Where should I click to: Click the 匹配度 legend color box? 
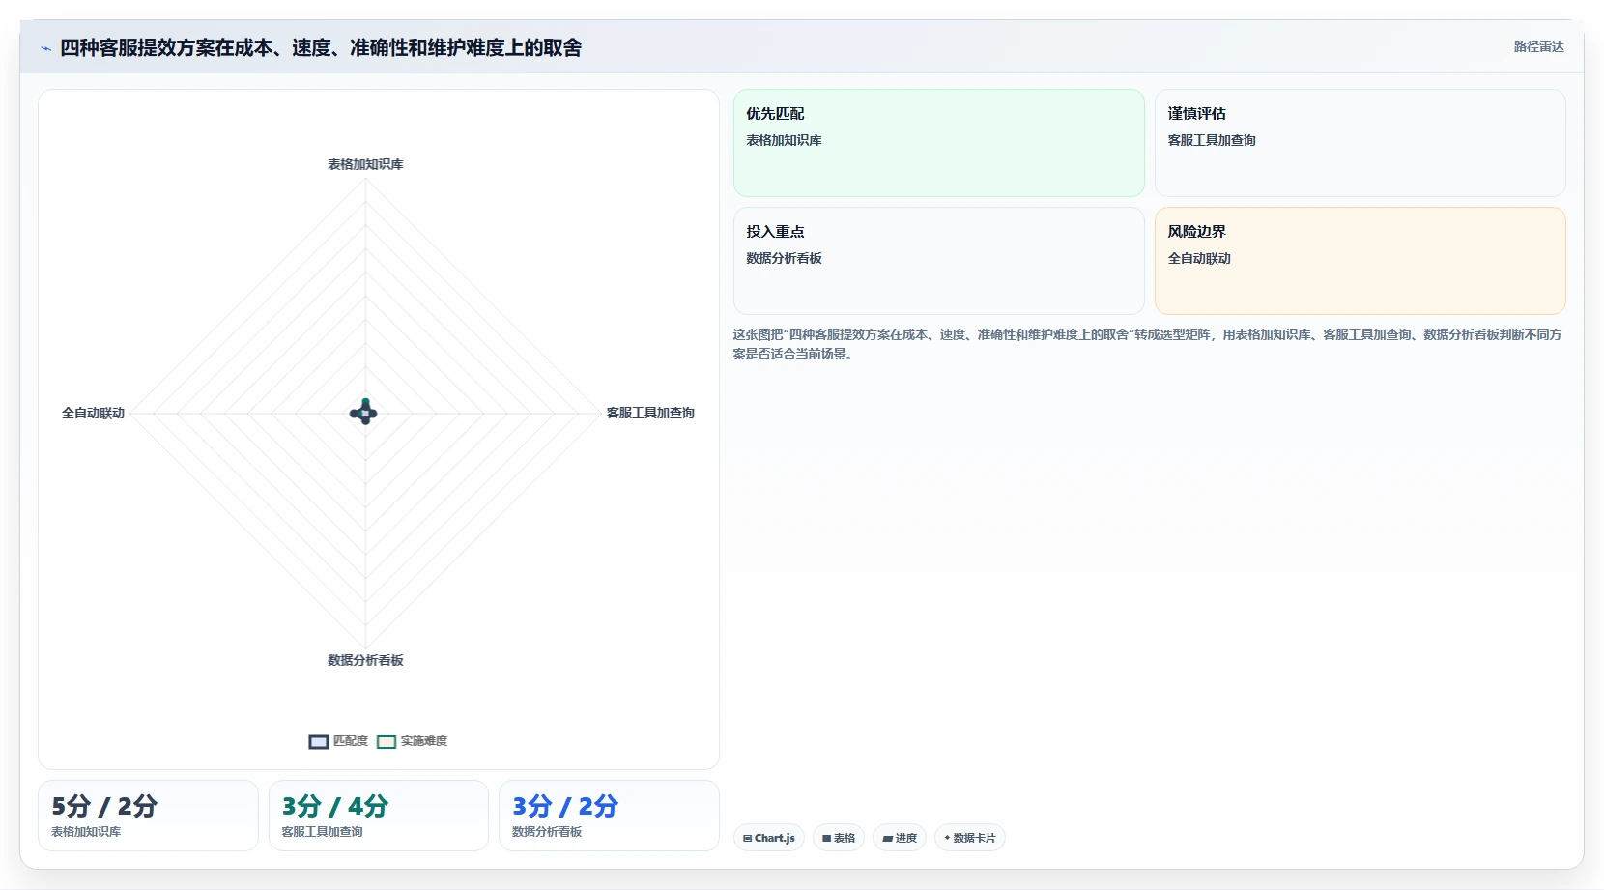click(x=319, y=742)
